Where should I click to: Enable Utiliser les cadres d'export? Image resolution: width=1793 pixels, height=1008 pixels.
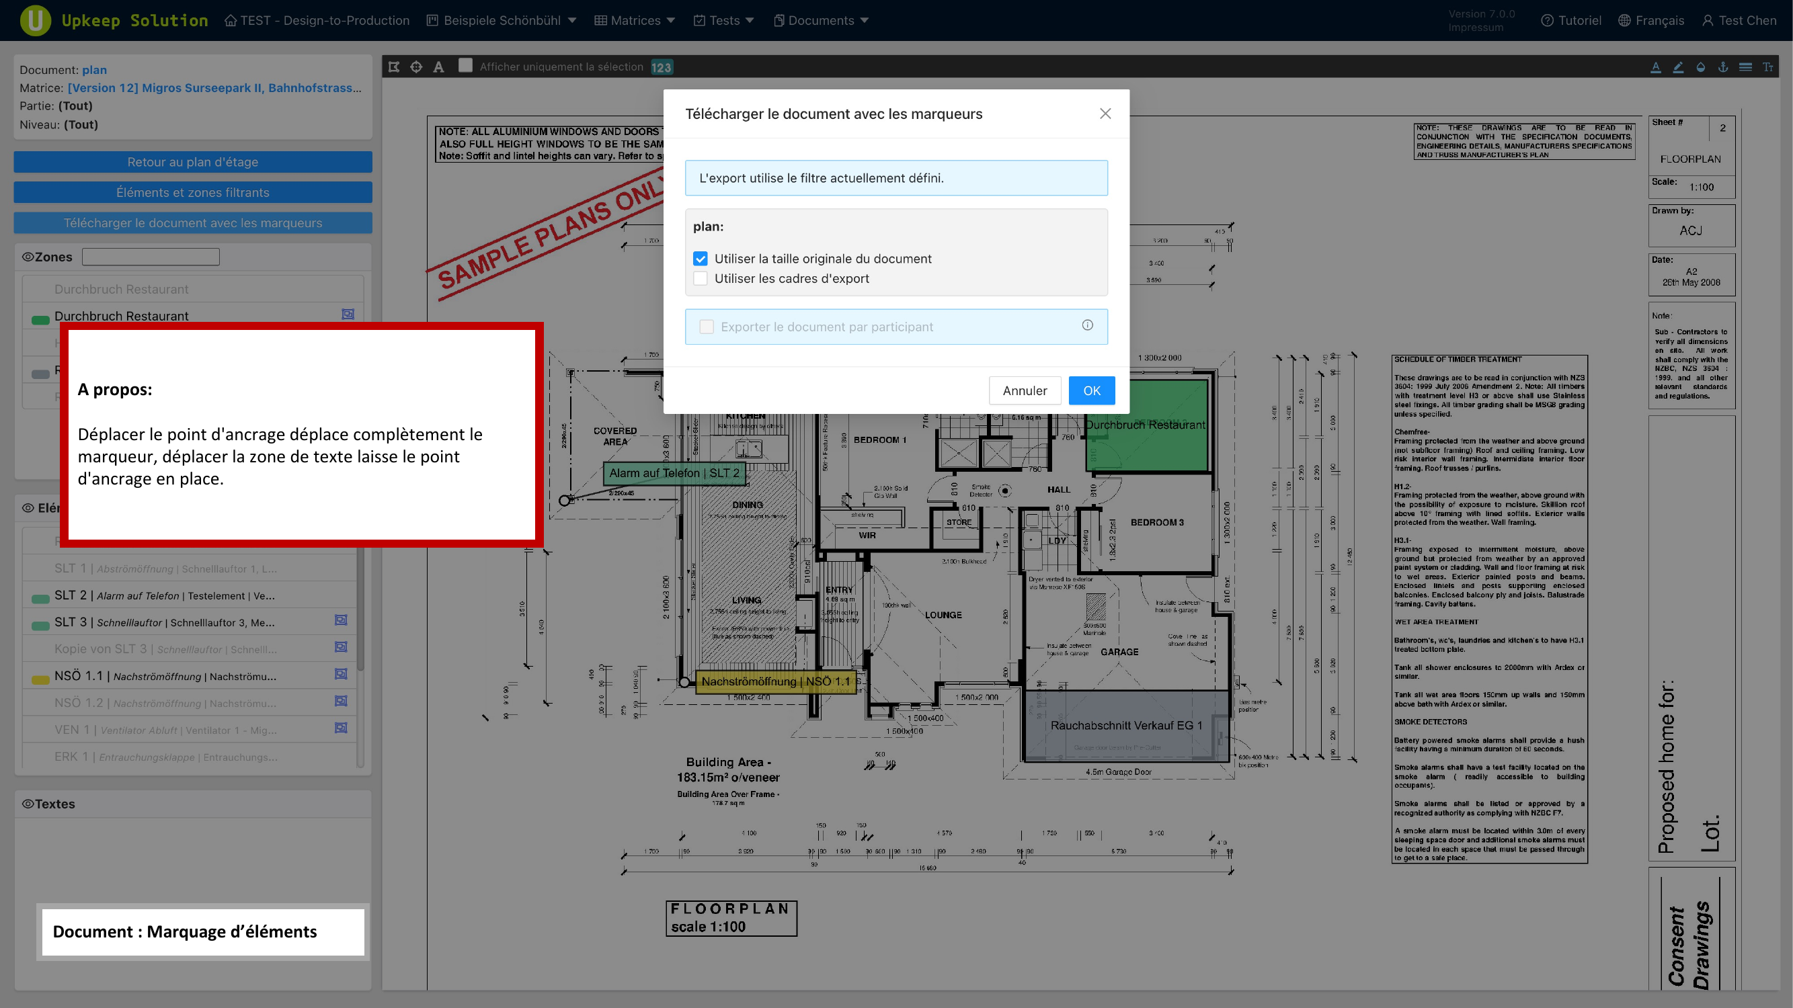(701, 278)
